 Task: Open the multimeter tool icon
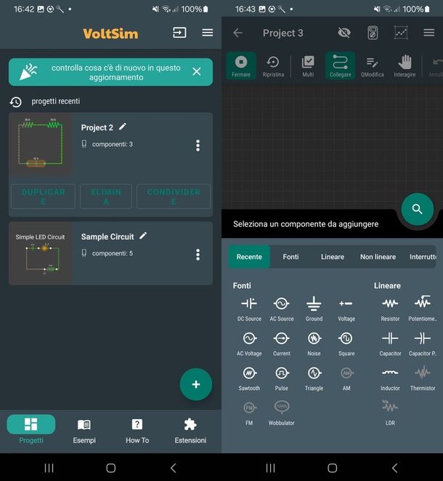[373, 33]
